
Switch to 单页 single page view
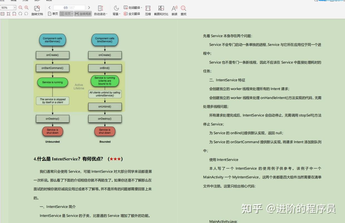(53, 14)
